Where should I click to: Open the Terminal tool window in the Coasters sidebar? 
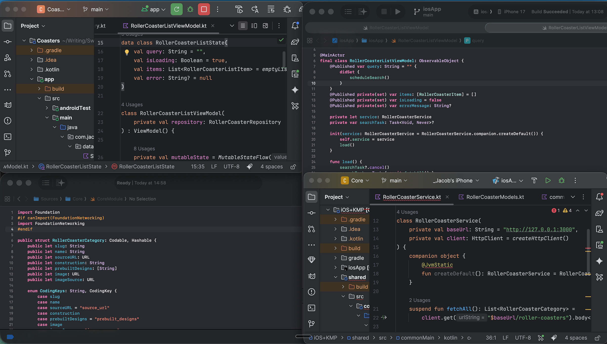pyautogui.click(x=8, y=137)
